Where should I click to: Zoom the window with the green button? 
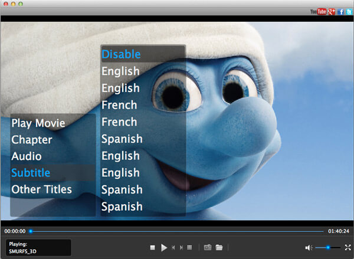pos(21,4)
